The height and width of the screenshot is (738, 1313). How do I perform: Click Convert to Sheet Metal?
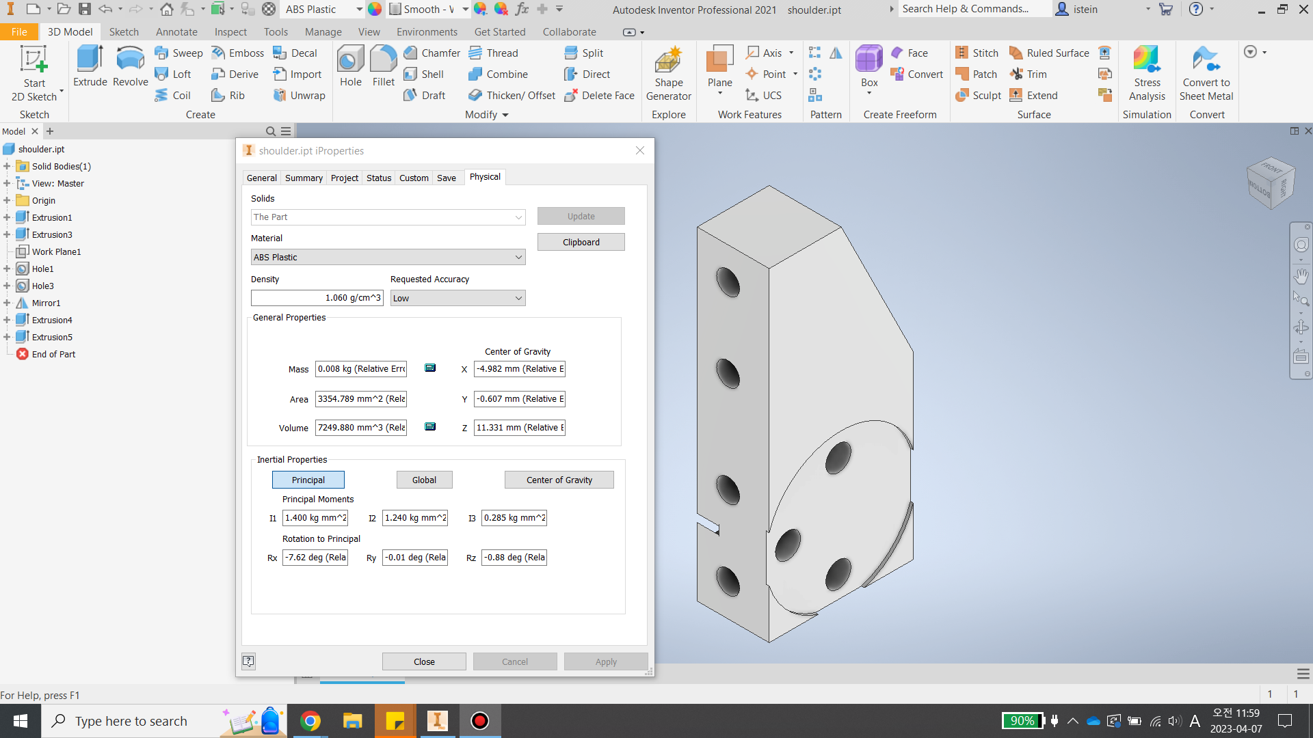[1206, 74]
